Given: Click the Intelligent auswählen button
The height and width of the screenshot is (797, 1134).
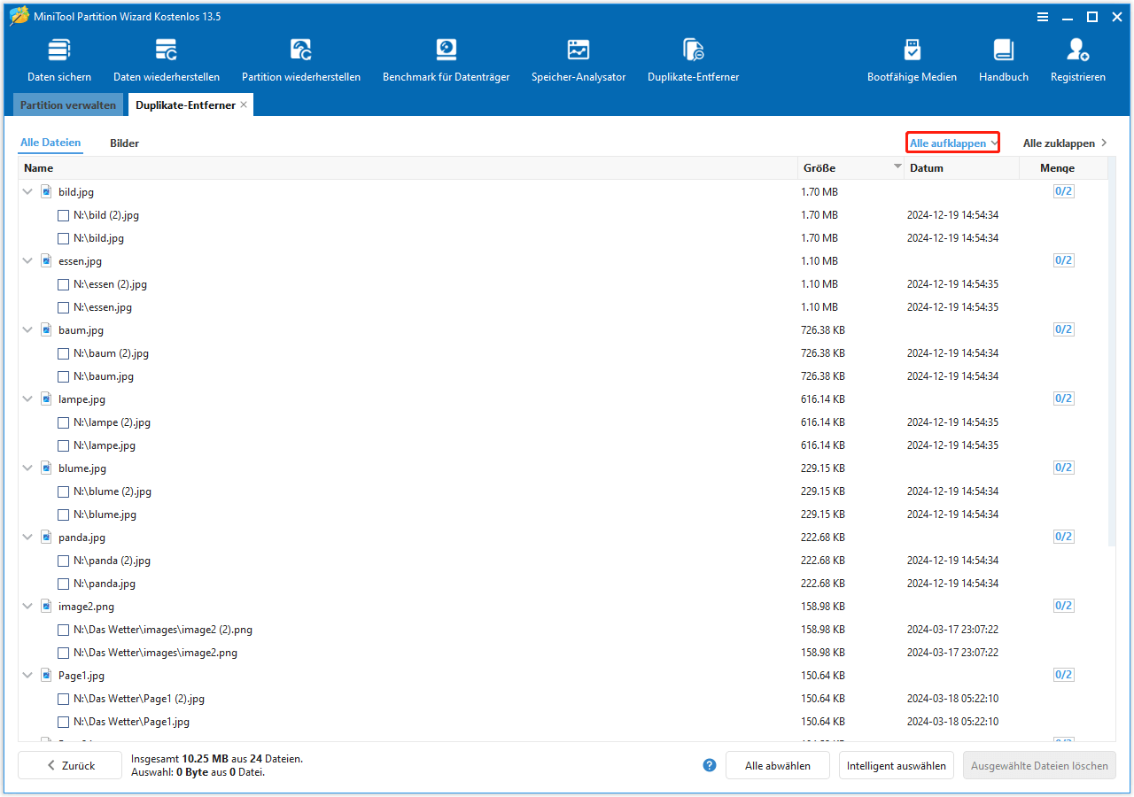Looking at the screenshot, I should click(896, 765).
